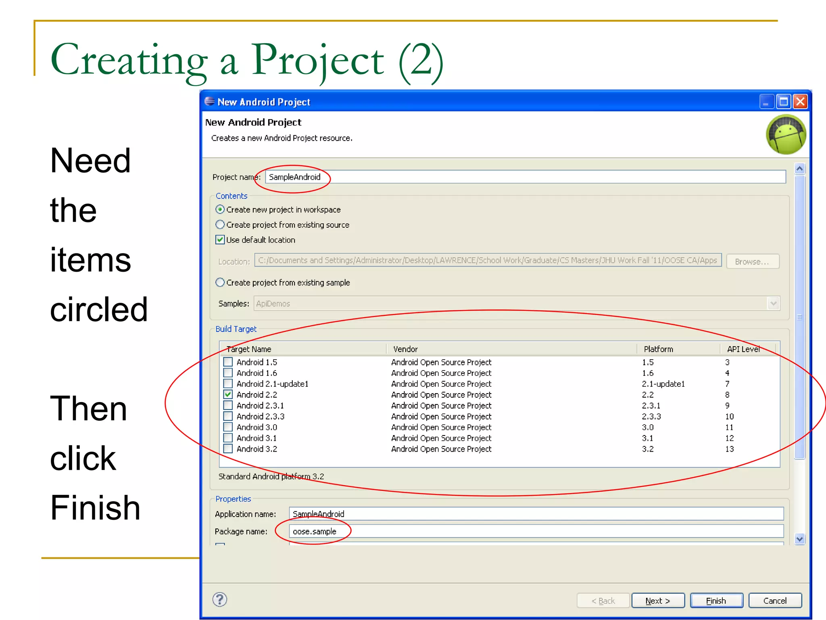Click the Next button
The height and width of the screenshot is (620, 826).
pos(658,601)
